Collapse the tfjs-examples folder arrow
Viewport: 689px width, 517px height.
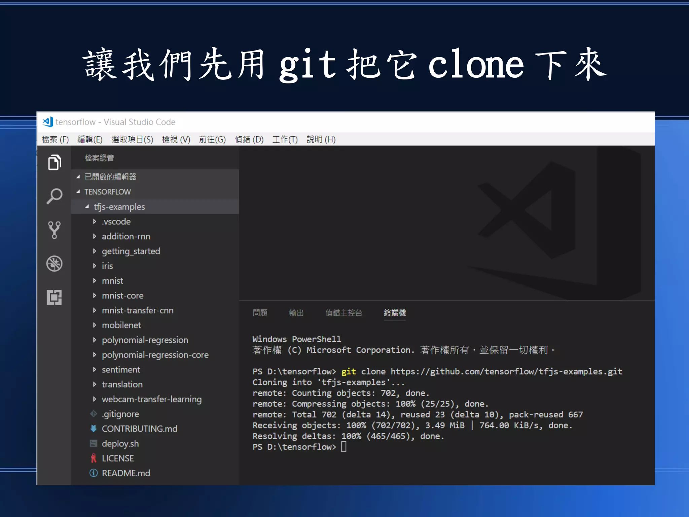[87, 206]
